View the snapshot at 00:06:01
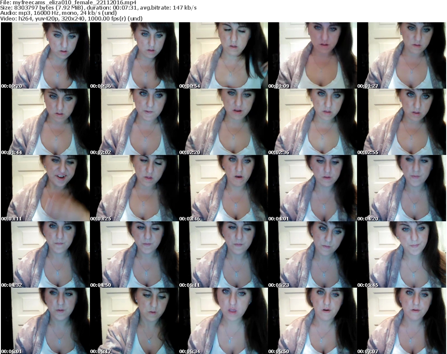447x354 pixels. 45,321
